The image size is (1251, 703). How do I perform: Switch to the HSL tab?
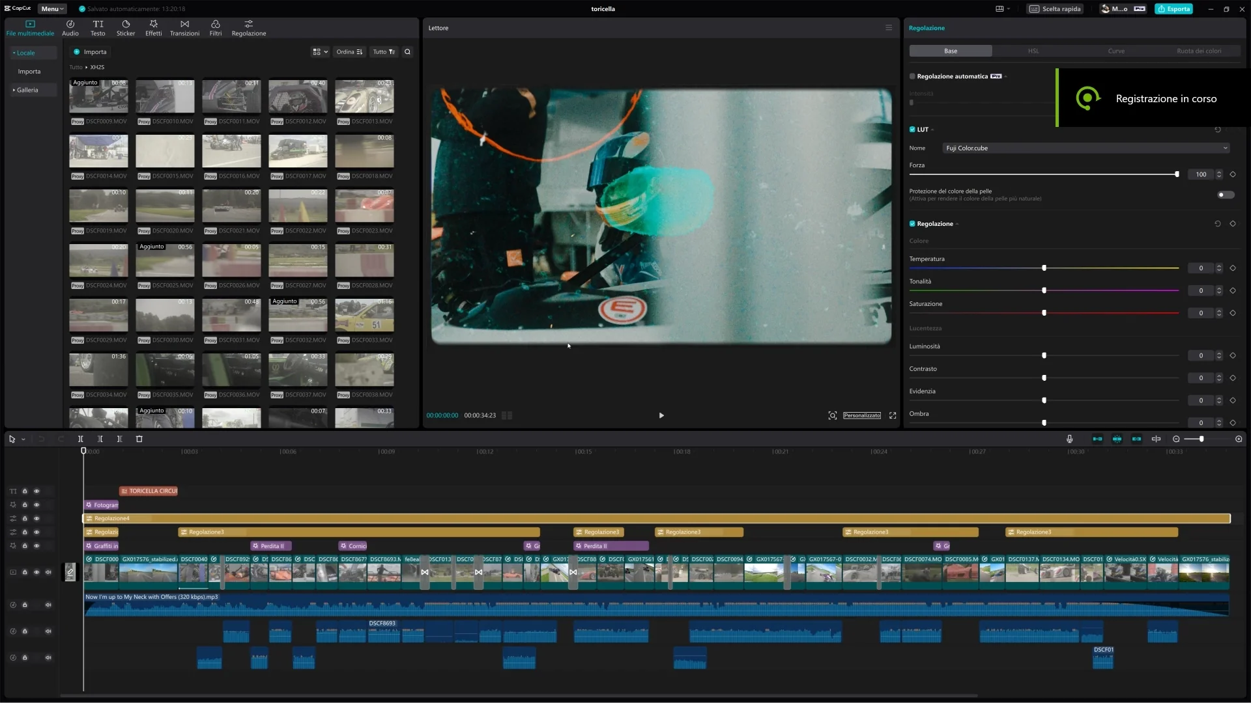point(1033,50)
